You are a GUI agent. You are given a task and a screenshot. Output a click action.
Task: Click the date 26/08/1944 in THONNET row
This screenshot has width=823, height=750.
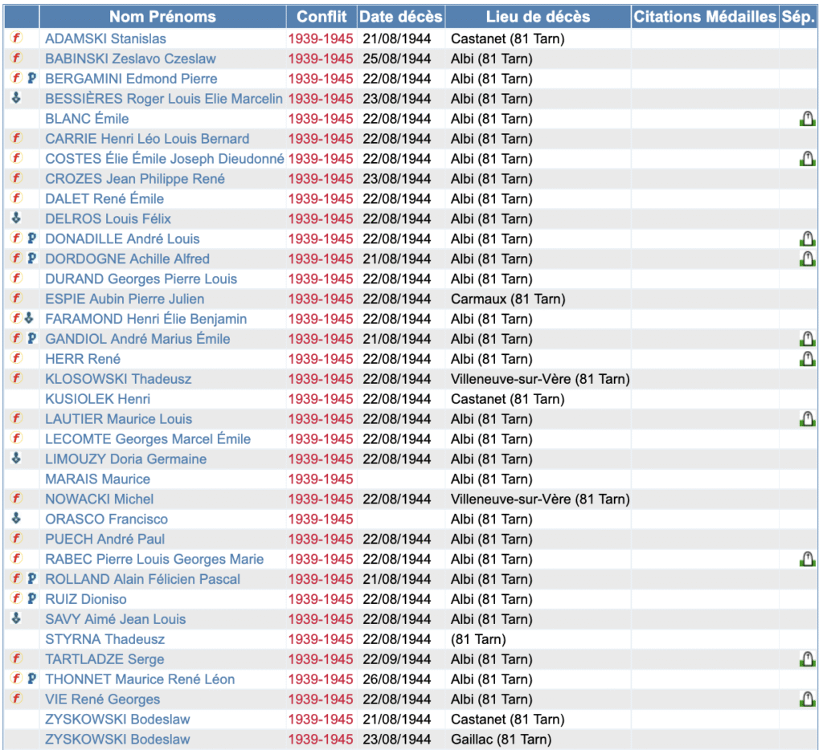coord(397,679)
